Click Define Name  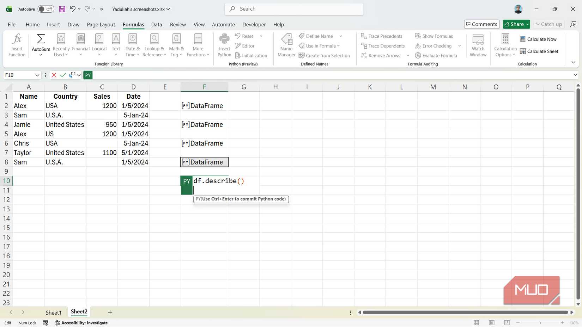click(316, 36)
